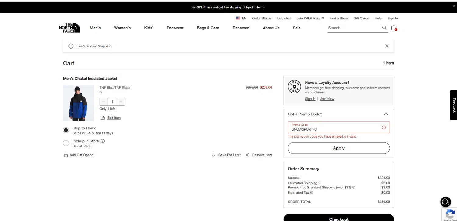The image size is (457, 221).
Task: Open the Women's menu
Action: (122, 28)
